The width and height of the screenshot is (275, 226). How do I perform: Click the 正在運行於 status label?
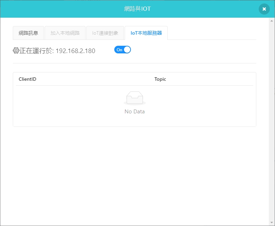click(36, 51)
